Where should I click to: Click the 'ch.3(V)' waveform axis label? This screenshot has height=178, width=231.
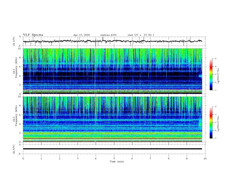tap(14, 149)
